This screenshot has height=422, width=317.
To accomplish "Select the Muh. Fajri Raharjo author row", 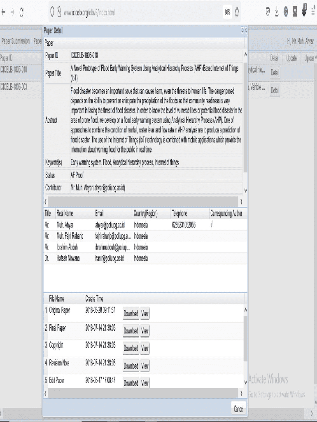I will point(70,237).
